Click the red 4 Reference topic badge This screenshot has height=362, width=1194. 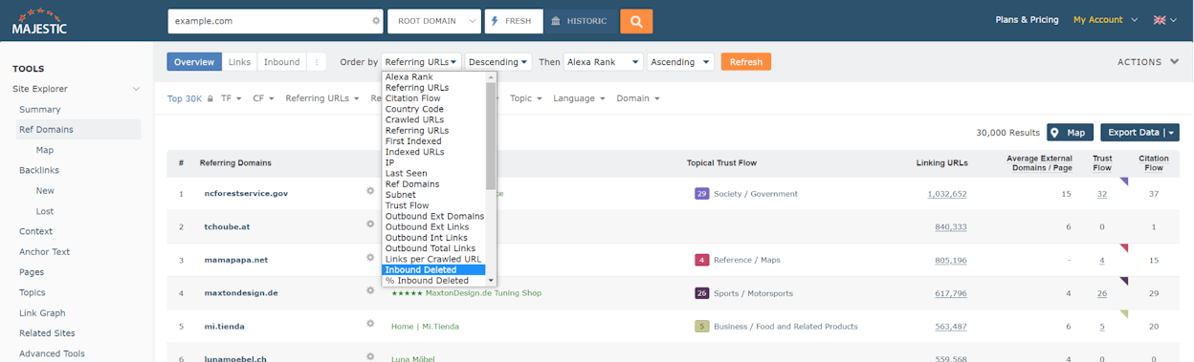pos(701,260)
